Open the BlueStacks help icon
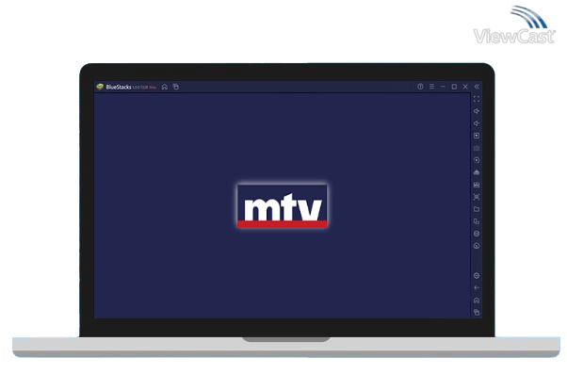Viewport: 567px width, 390px height. (420, 87)
